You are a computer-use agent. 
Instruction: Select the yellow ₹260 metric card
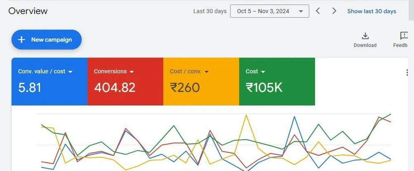click(x=201, y=82)
